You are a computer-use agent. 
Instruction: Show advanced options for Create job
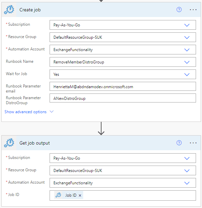click(x=26, y=112)
